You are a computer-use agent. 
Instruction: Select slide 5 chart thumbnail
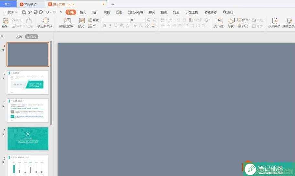click(x=28, y=165)
